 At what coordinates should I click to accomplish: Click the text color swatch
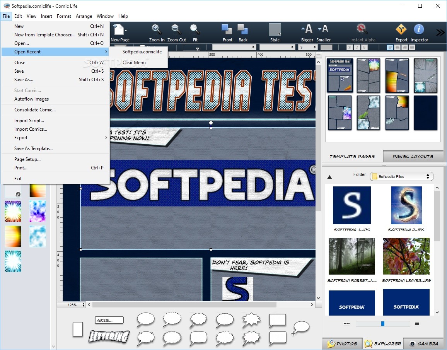[x=326, y=47]
